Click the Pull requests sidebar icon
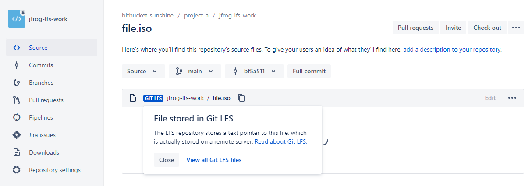The image size is (532, 186). pos(17,100)
